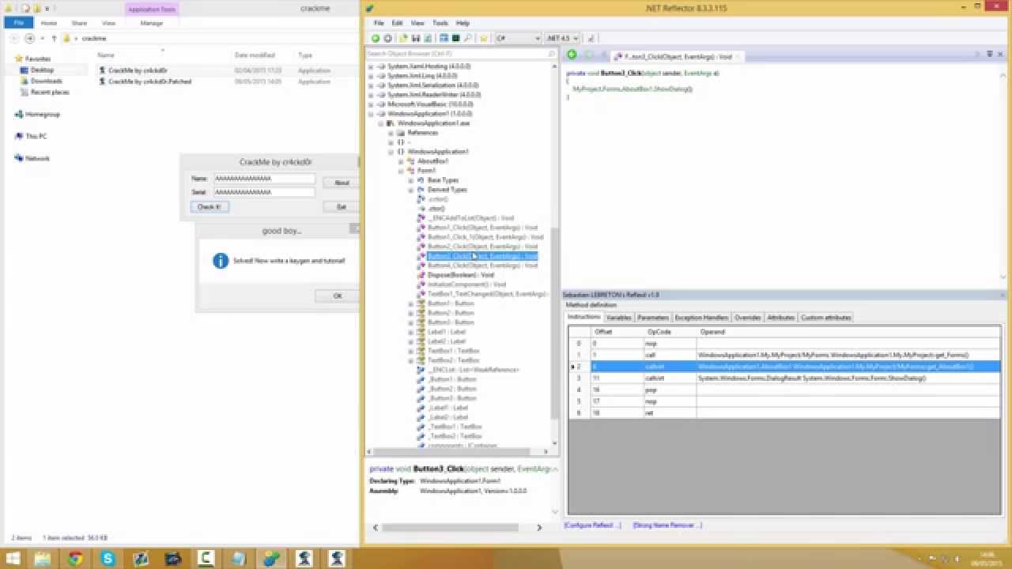The image size is (1012, 569).
Task: Select TextBox1_TextChanged method in tree
Action: click(487, 294)
